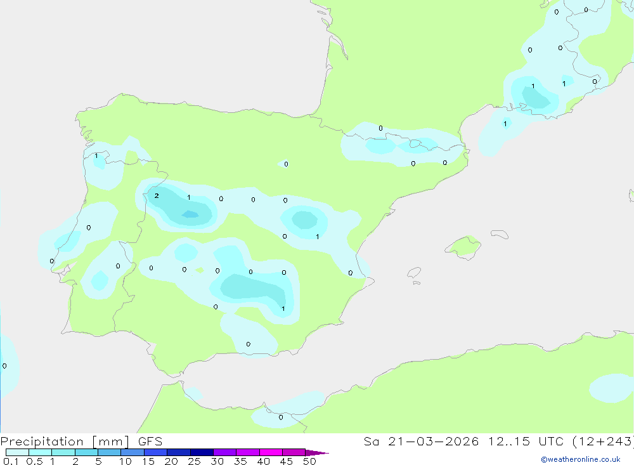Select the 40–45 mm magenta legend swatch

[x=271, y=452]
